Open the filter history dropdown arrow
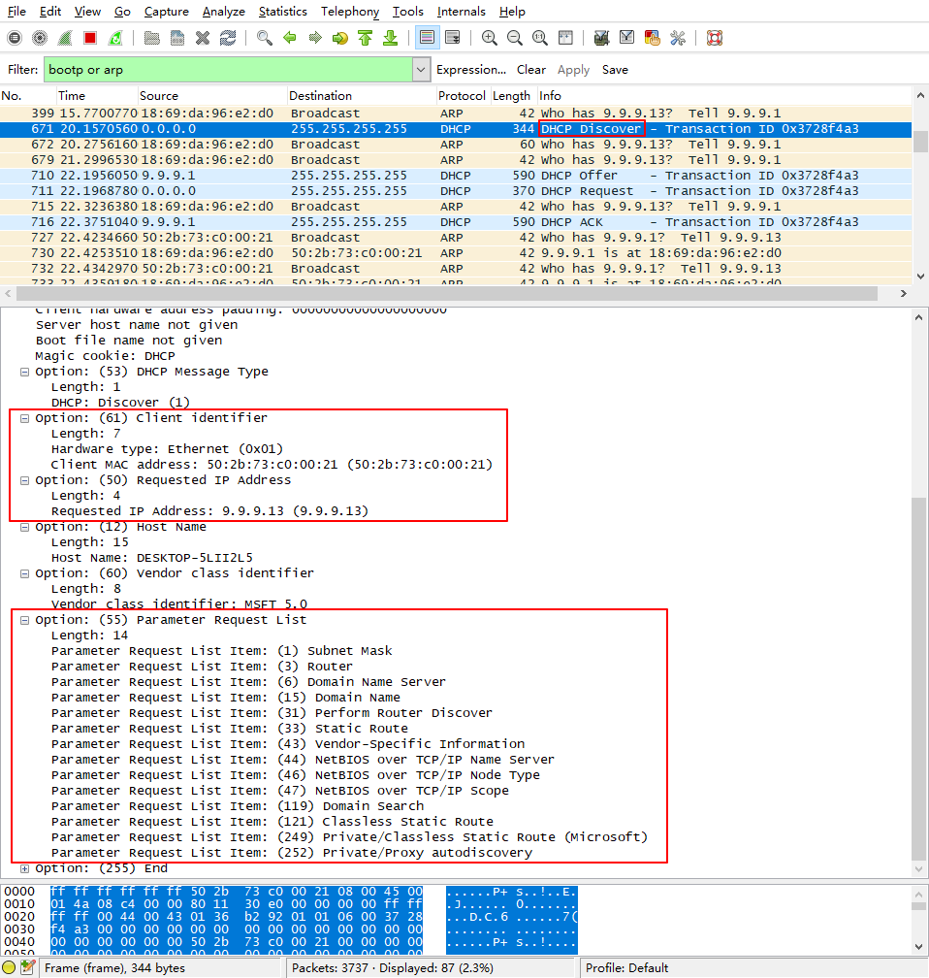The width and height of the screenshot is (929, 978). (x=421, y=70)
